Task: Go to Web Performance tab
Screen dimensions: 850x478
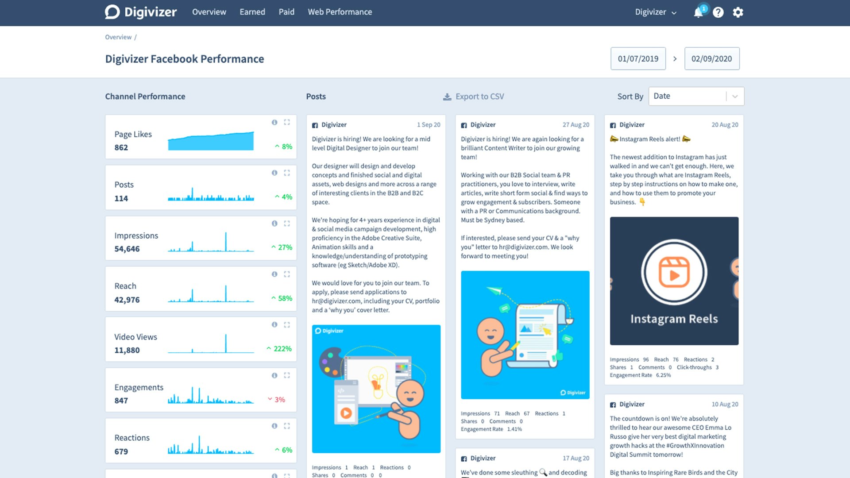Action: (340, 12)
